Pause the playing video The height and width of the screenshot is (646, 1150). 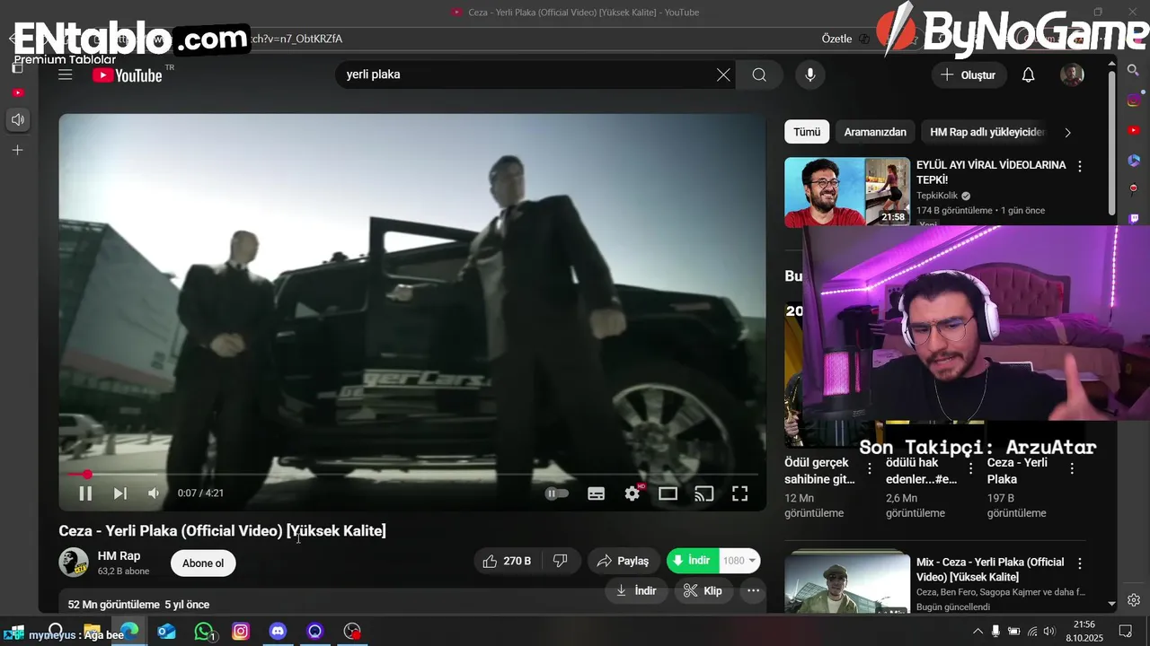(85, 493)
